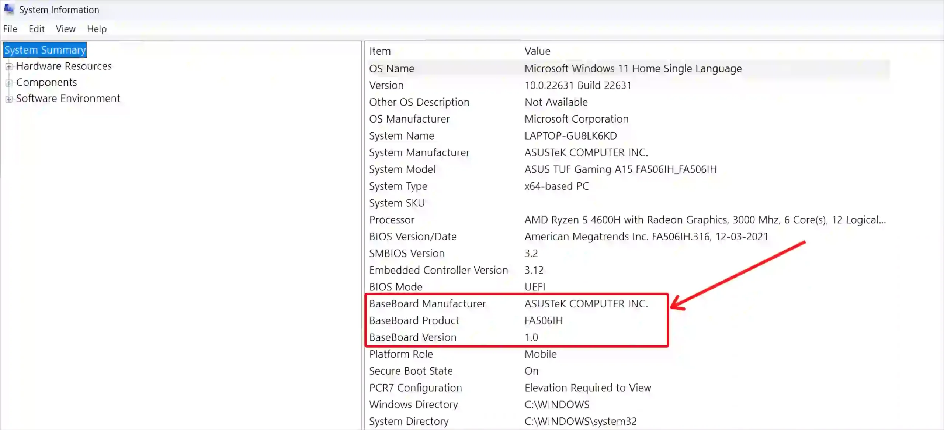Select Components tree item
The width and height of the screenshot is (944, 430).
[x=46, y=82]
